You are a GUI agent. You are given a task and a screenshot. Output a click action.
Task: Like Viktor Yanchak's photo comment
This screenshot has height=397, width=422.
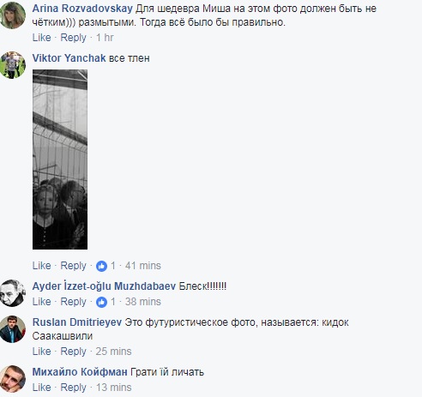coord(41,266)
